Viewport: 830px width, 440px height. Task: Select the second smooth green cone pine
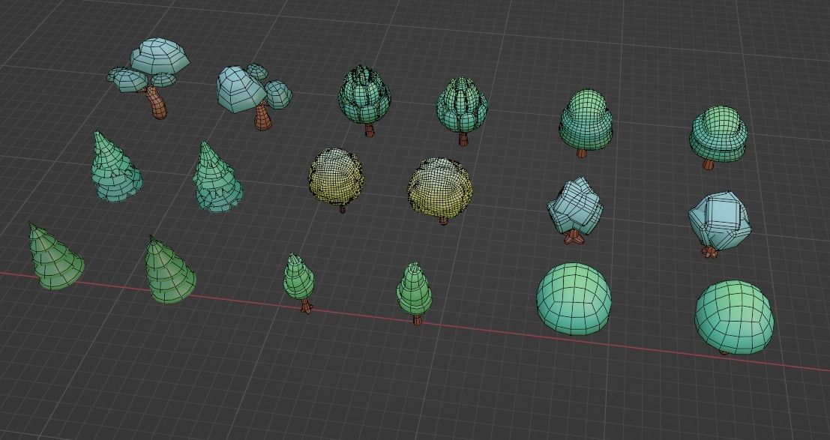(x=170, y=270)
